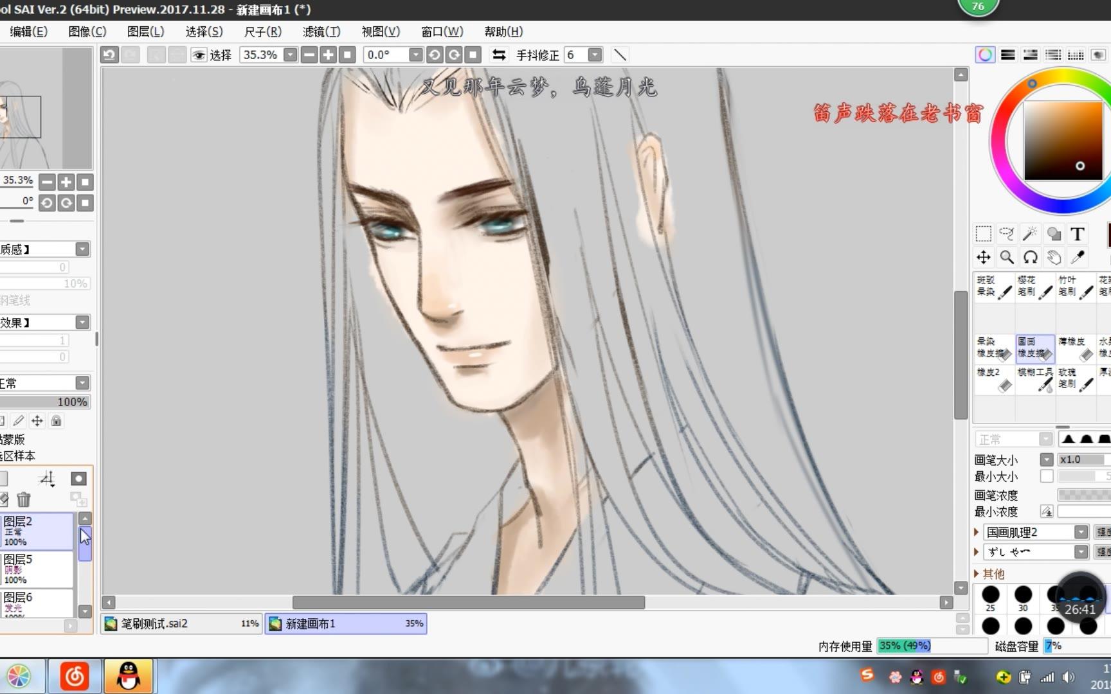Open QQ from the taskbar
1111x694 pixels.
click(129, 676)
